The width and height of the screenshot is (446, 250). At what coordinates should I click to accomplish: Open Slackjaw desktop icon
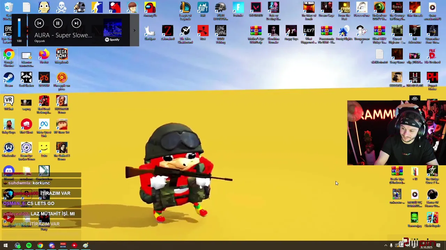[x=150, y=33]
